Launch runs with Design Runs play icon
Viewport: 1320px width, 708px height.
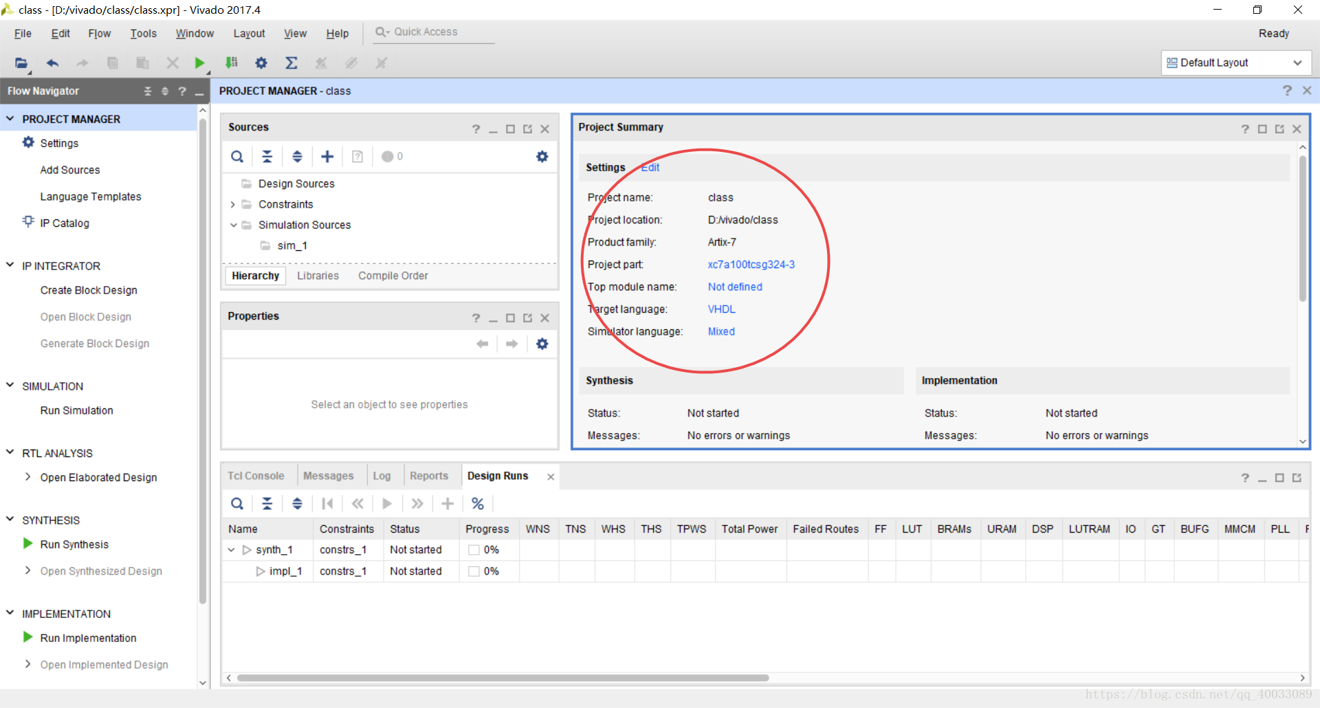(387, 504)
